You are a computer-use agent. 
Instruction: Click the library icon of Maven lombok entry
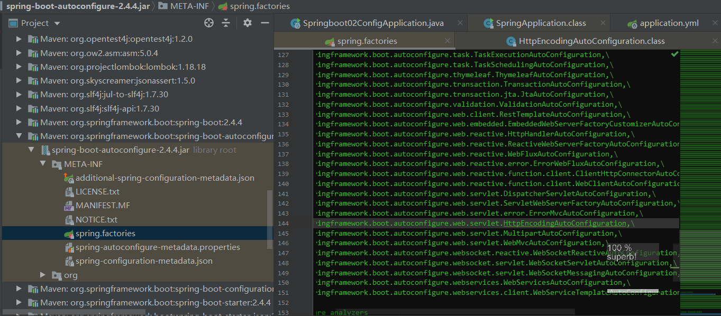[33, 67]
